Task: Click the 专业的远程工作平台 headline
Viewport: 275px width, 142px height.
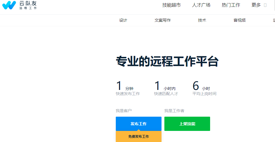Action: coord(167,62)
